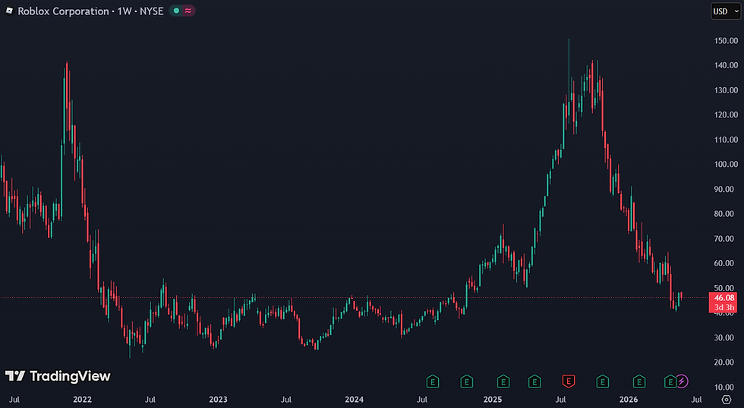This screenshot has height=408, width=744.
Task: Open green earnings marker just right of 2025 label
Action: click(503, 381)
